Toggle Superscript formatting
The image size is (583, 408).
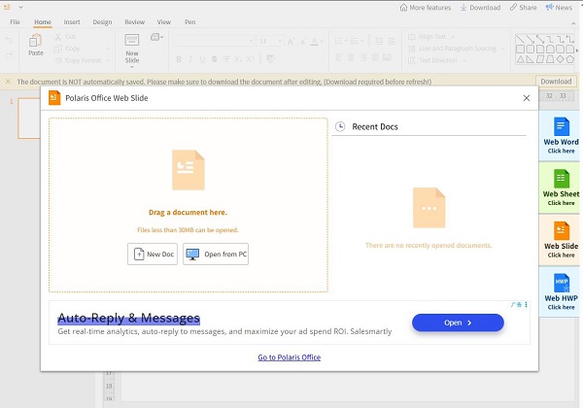point(251,59)
